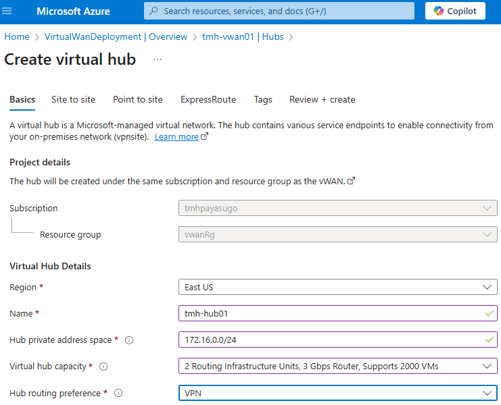Open Copilot assistant
Image resolution: width=501 pixels, height=405 pixels.
455,11
